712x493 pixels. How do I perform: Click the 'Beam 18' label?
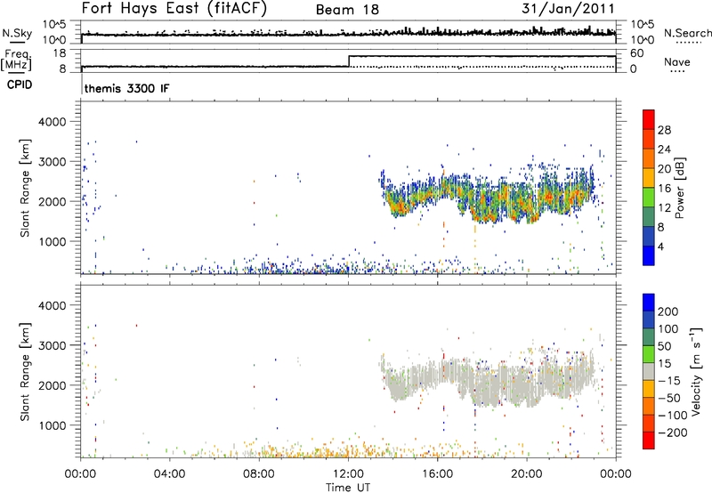[x=347, y=10]
